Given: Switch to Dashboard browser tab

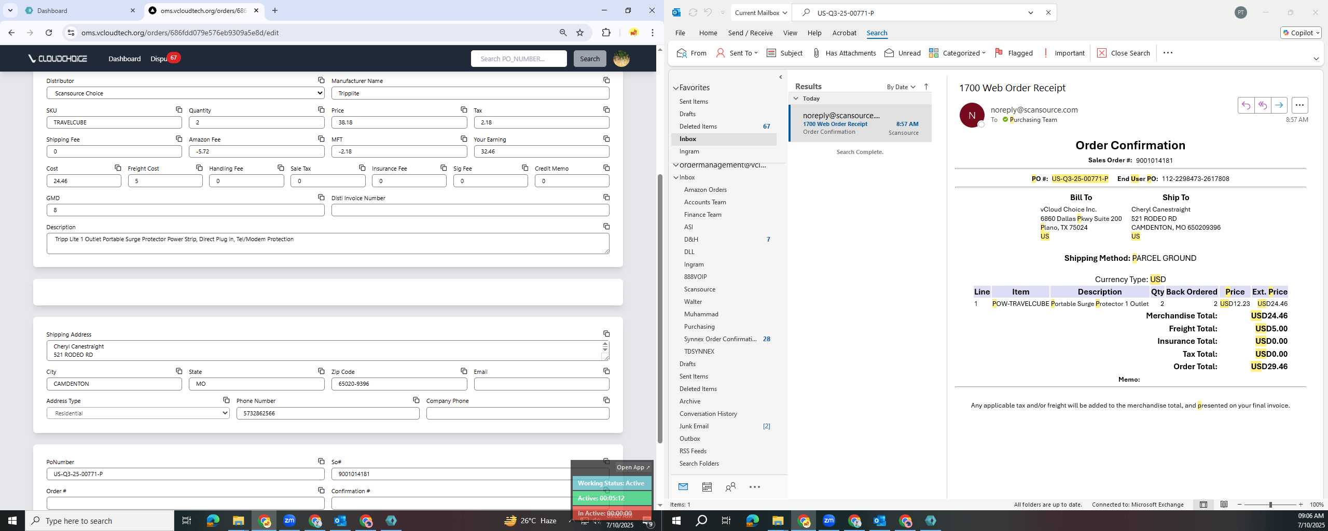Looking at the screenshot, I should [80, 10].
